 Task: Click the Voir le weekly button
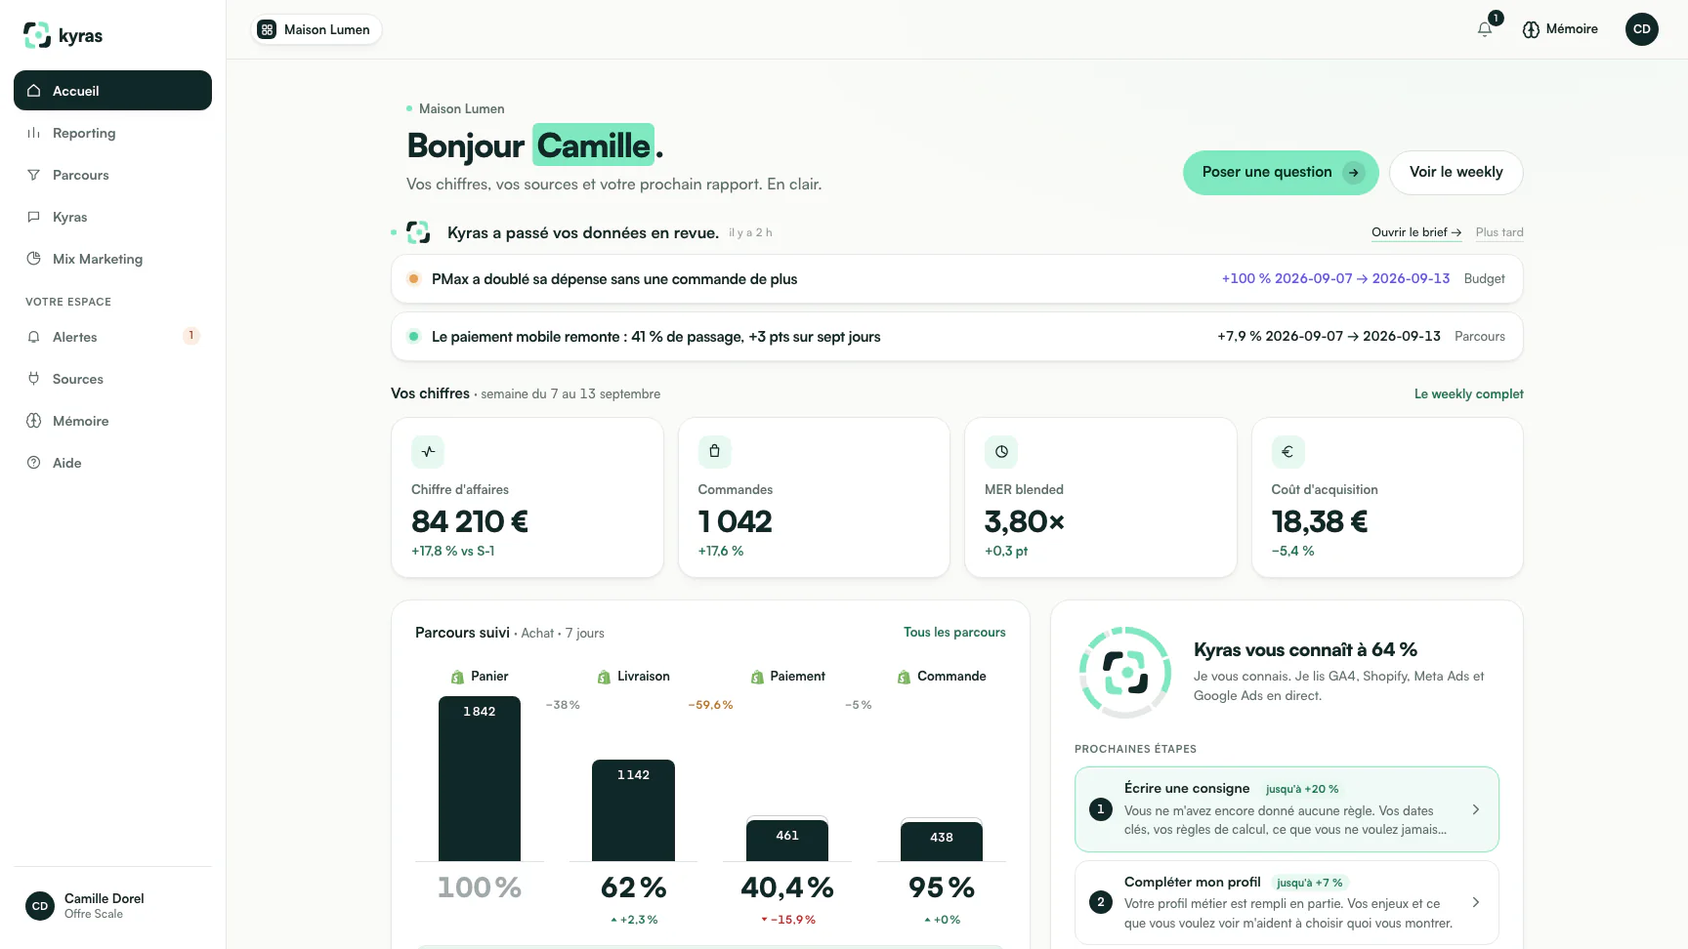point(1456,173)
